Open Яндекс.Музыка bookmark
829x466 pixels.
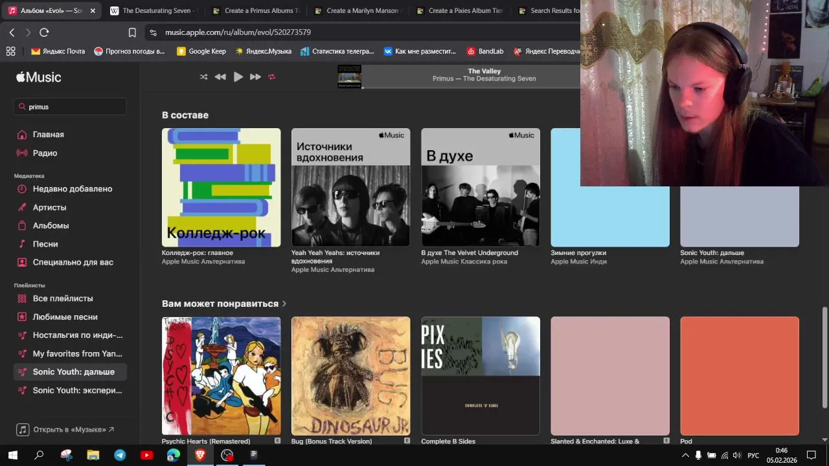click(x=263, y=51)
